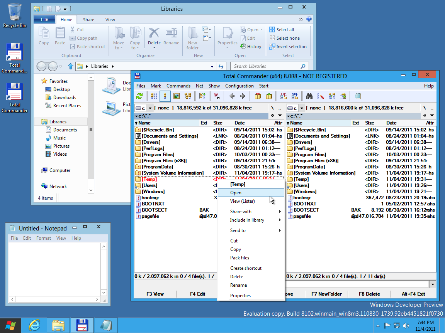Open Notepad Format menu
445x333 pixels.
click(43, 238)
